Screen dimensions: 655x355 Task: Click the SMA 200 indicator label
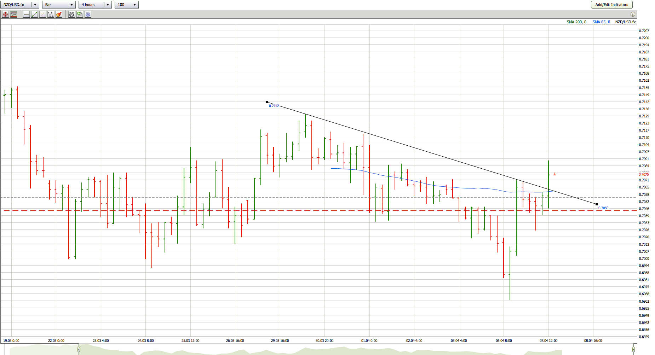(576, 22)
